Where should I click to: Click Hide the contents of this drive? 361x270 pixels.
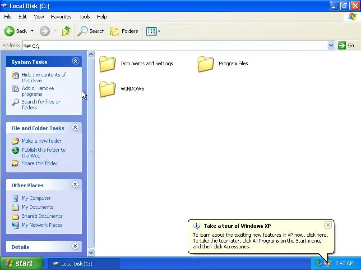tap(44, 77)
